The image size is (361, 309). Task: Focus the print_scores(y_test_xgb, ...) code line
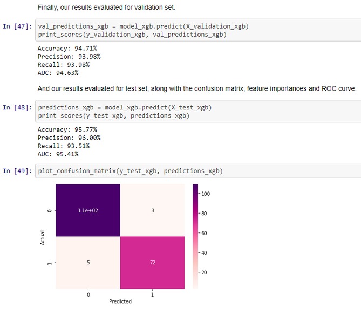(113, 115)
